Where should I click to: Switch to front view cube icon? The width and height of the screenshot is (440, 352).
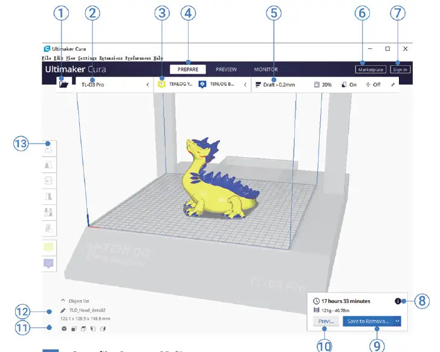(74, 328)
